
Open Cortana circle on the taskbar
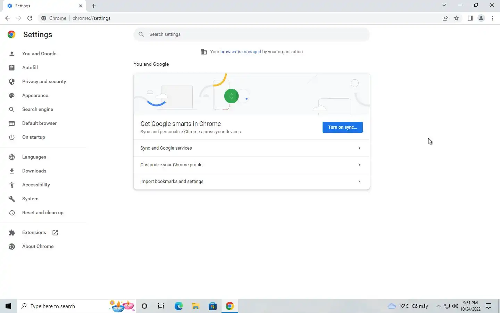pos(144,306)
